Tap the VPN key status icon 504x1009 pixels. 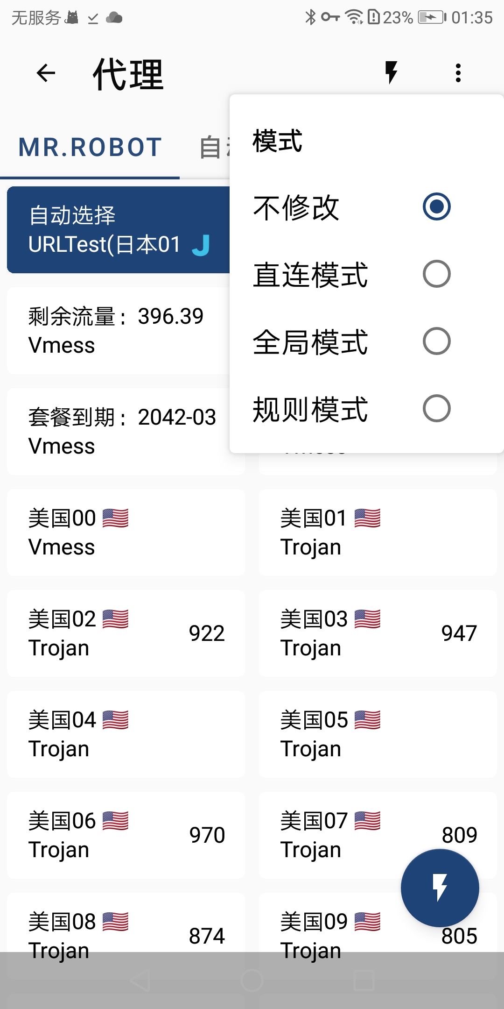(330, 17)
